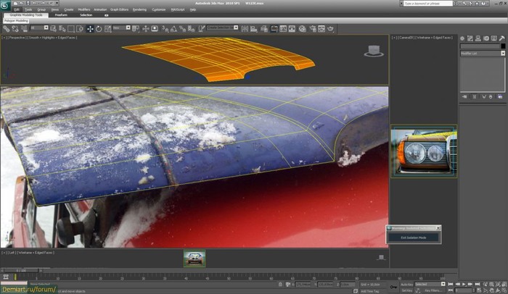Click the Mirror tool icon
This screenshot has height=294, width=508.
[245, 29]
